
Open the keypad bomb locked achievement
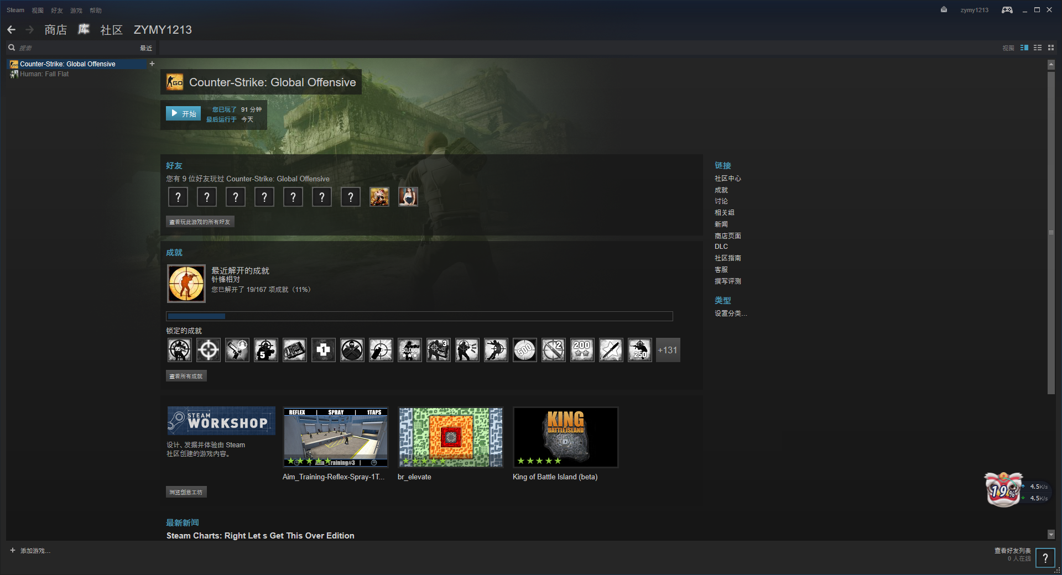294,350
